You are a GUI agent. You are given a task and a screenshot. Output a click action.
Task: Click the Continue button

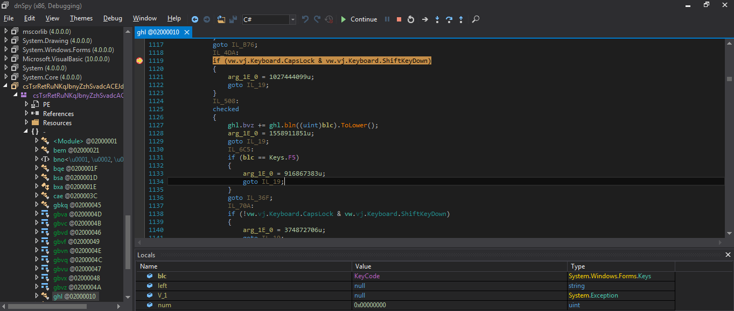coord(359,19)
